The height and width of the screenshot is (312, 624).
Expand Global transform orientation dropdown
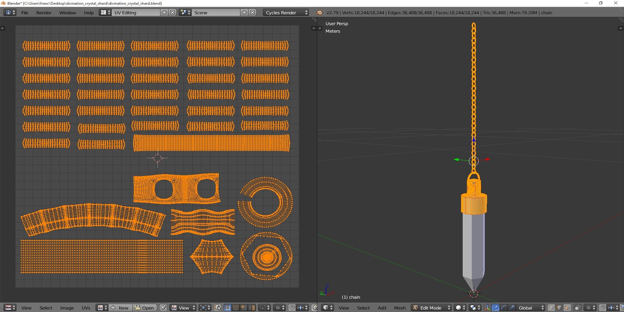[x=530, y=308]
